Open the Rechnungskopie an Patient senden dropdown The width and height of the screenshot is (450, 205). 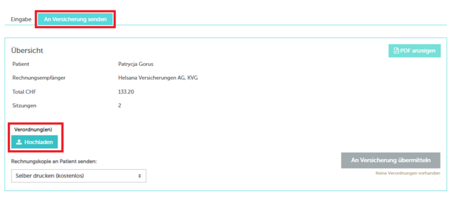coord(79,176)
